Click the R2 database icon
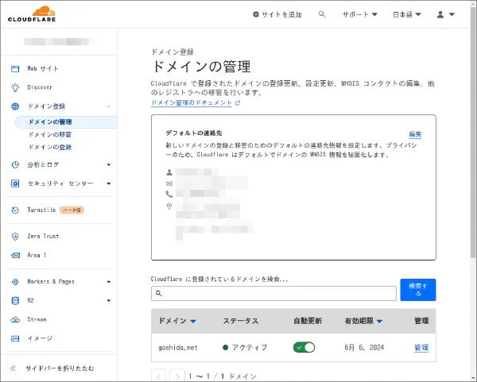Image resolution: width=477 pixels, height=382 pixels. click(15, 300)
